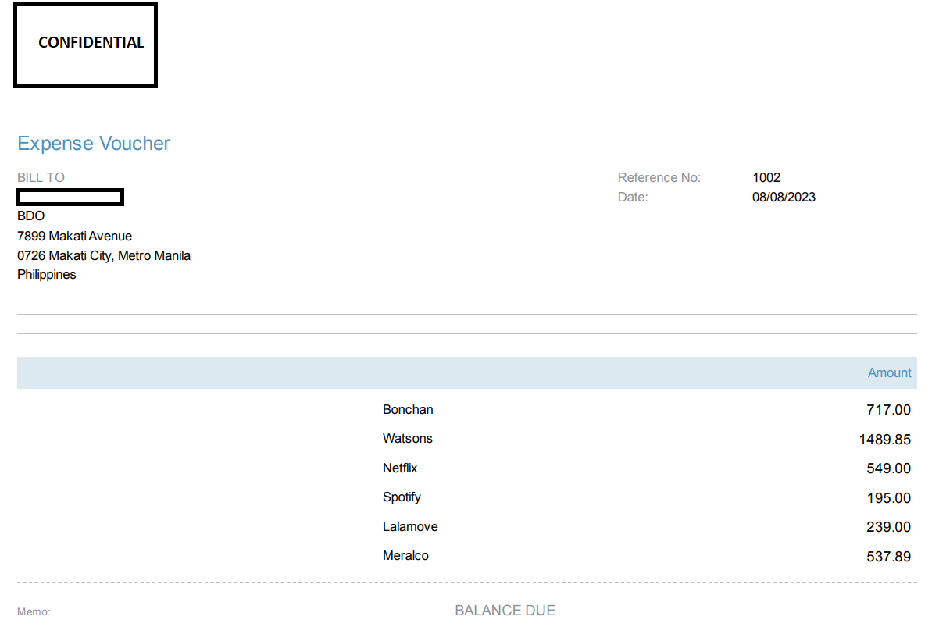Select the 7899 Makati Avenue address line
939x627 pixels.
75,236
